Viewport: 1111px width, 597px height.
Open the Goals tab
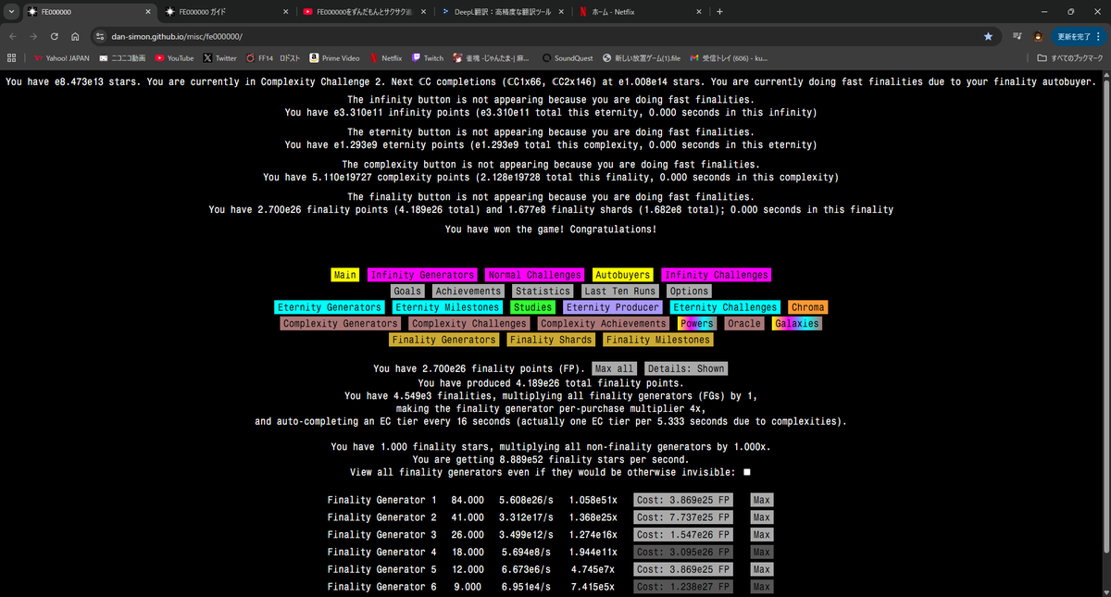coord(407,291)
